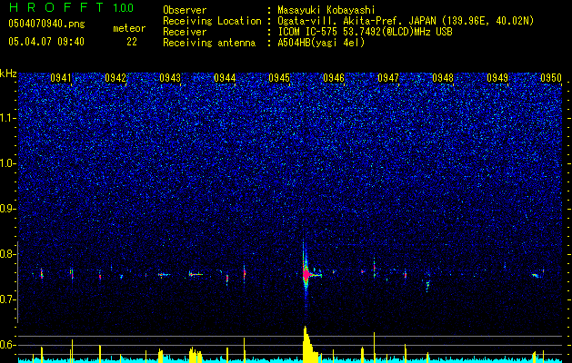Click the 0.6 kHz axis label
This screenshot has height=363, width=572.
click(8, 345)
